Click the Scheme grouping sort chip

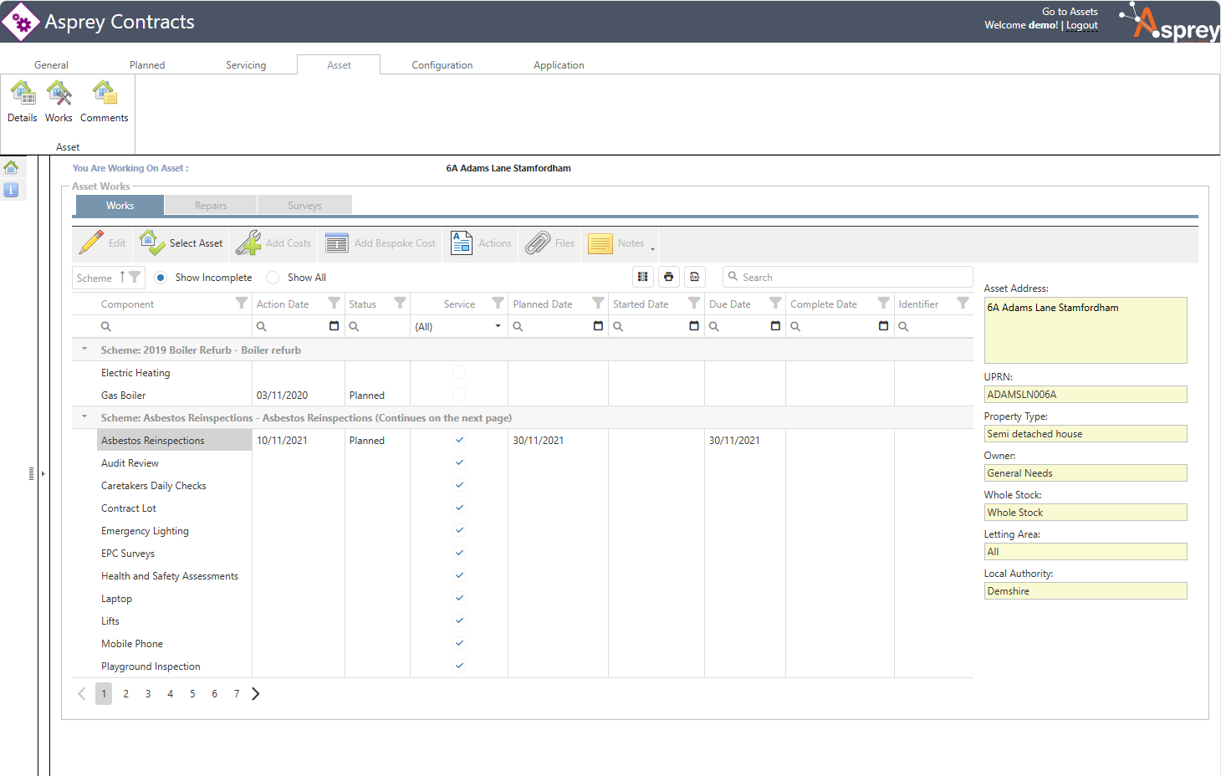point(109,278)
